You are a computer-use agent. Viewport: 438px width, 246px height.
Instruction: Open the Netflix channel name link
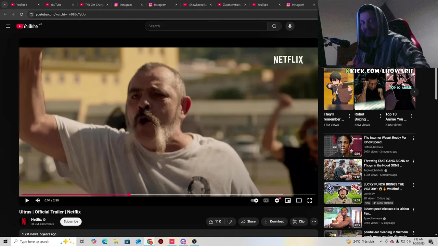click(x=36, y=220)
